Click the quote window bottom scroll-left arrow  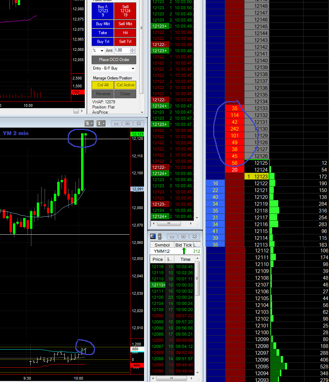tap(153, 378)
